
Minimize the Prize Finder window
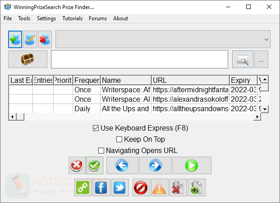point(228,7)
